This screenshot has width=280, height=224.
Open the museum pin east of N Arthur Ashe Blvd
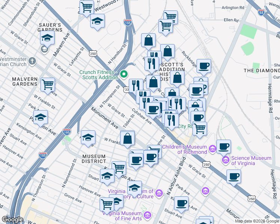(x=206, y=191)
